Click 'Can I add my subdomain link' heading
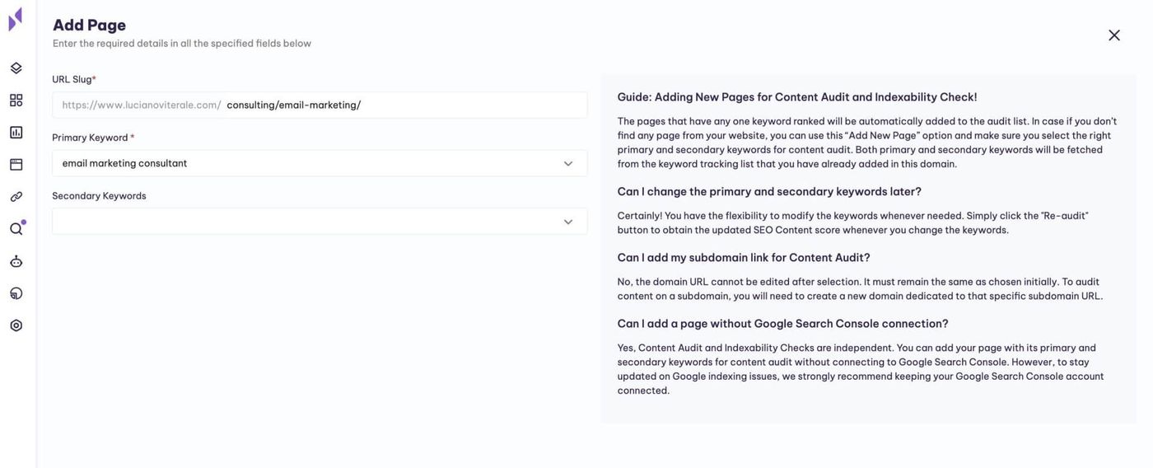 point(744,258)
